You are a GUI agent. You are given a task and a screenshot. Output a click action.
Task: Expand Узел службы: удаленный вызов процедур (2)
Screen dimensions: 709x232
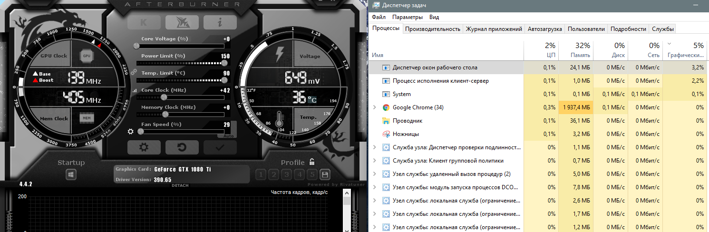tap(375, 174)
